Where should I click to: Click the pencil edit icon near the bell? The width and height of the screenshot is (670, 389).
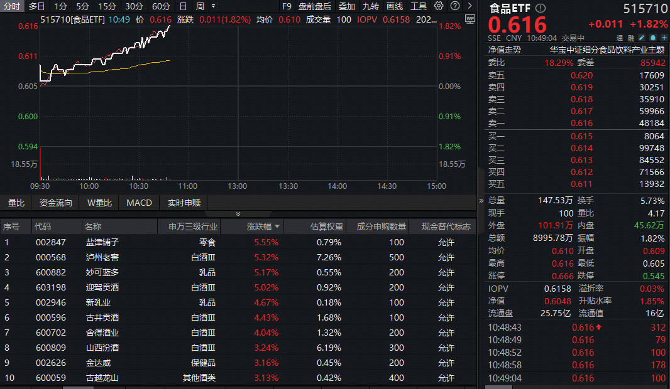(642, 38)
